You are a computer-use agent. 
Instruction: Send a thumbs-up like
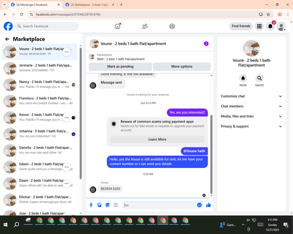click(x=209, y=205)
